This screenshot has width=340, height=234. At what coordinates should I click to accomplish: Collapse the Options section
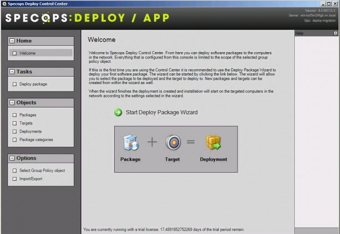[x=12, y=158]
